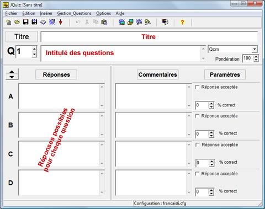Image resolution: width=265 pixels, height=209 pixels.
Task: Increase the Pondération value with up arrow
Action: pyautogui.click(x=256, y=57)
